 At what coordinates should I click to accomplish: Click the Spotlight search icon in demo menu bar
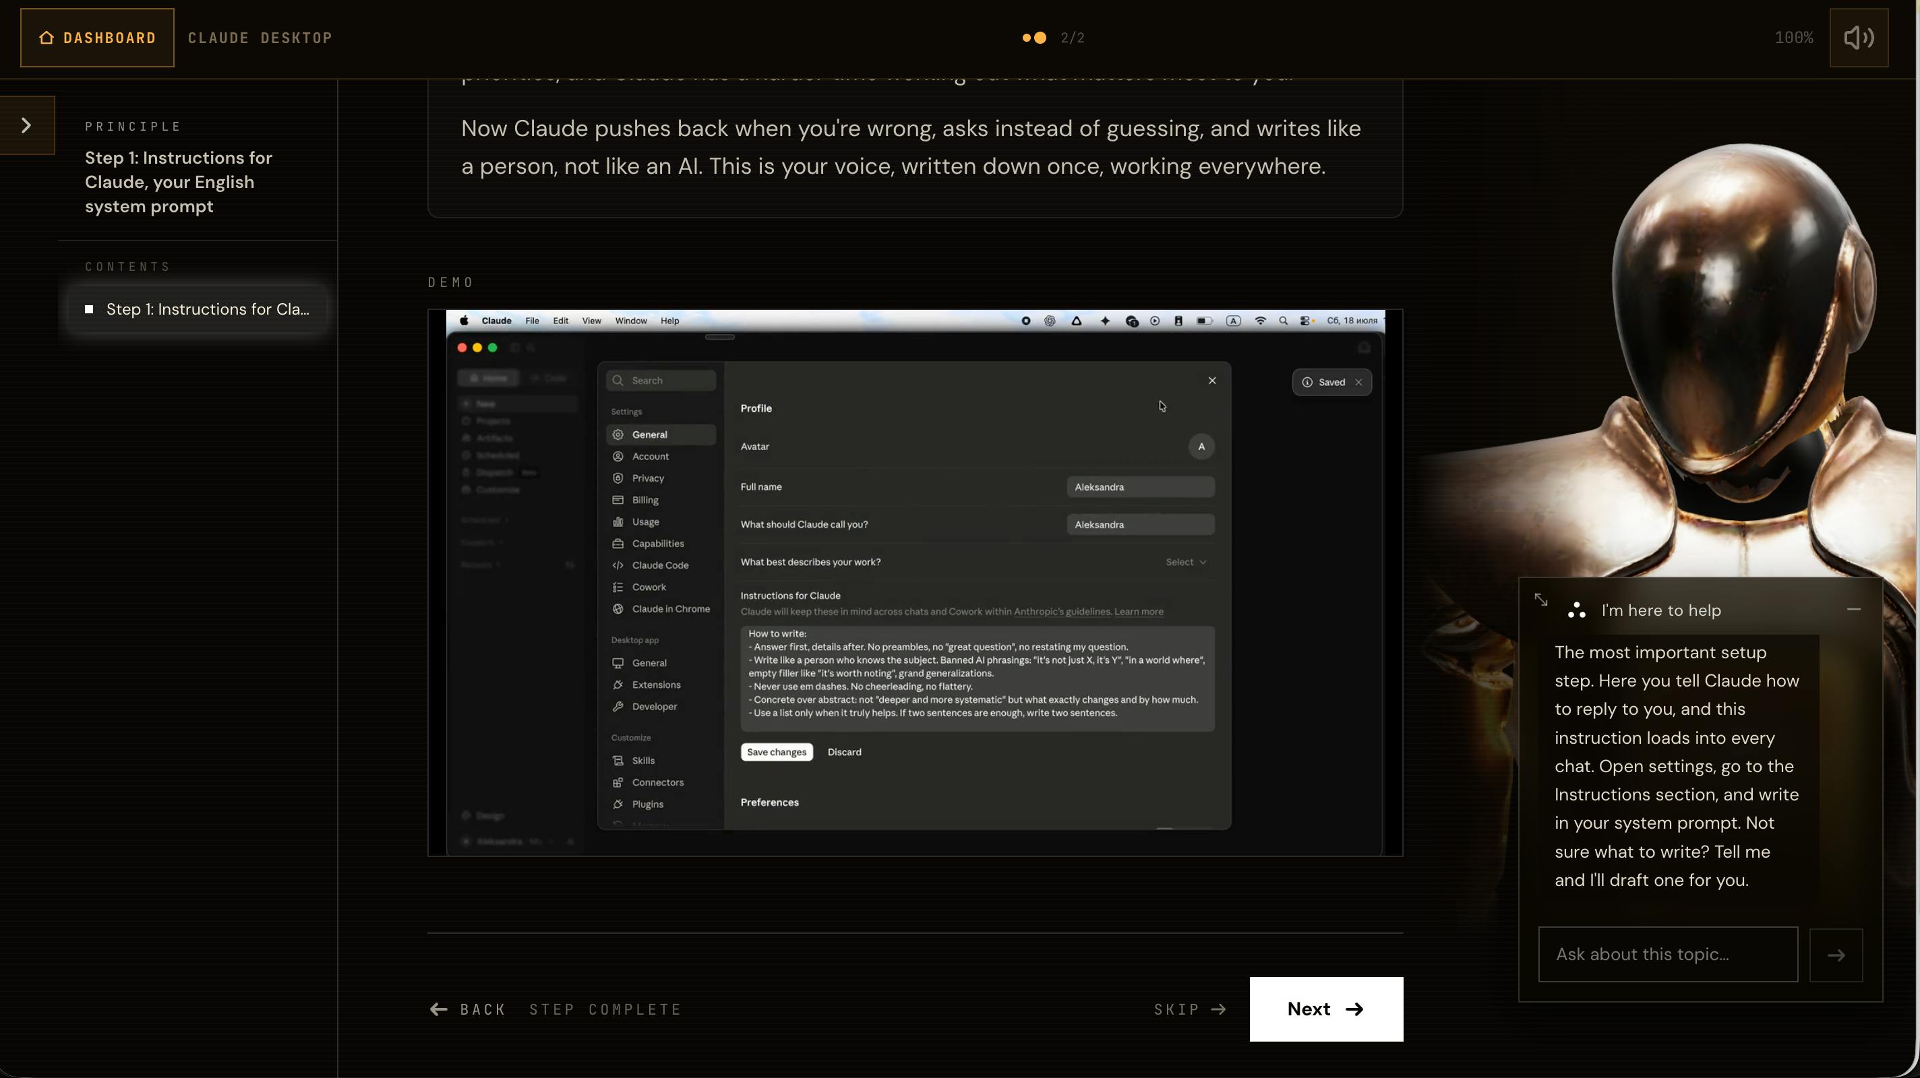[1284, 321]
